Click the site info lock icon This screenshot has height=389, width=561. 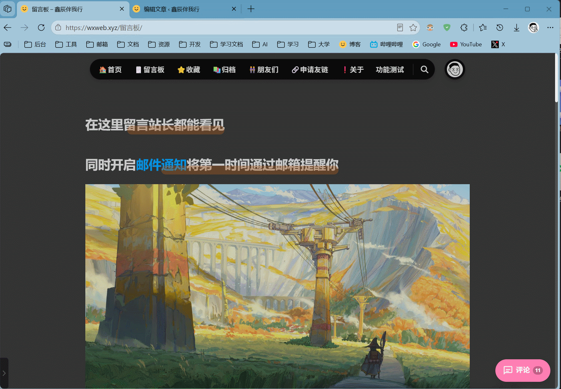[58, 28]
